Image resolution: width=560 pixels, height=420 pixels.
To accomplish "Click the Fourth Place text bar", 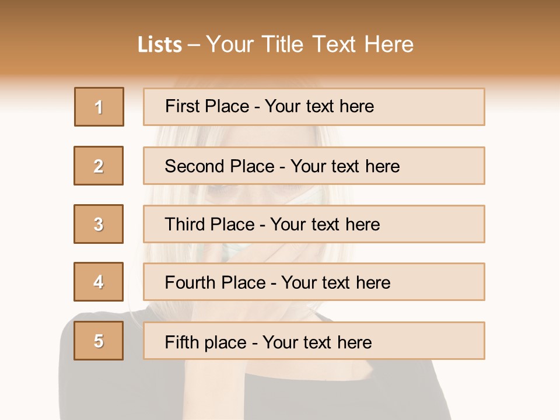I will click(x=314, y=282).
